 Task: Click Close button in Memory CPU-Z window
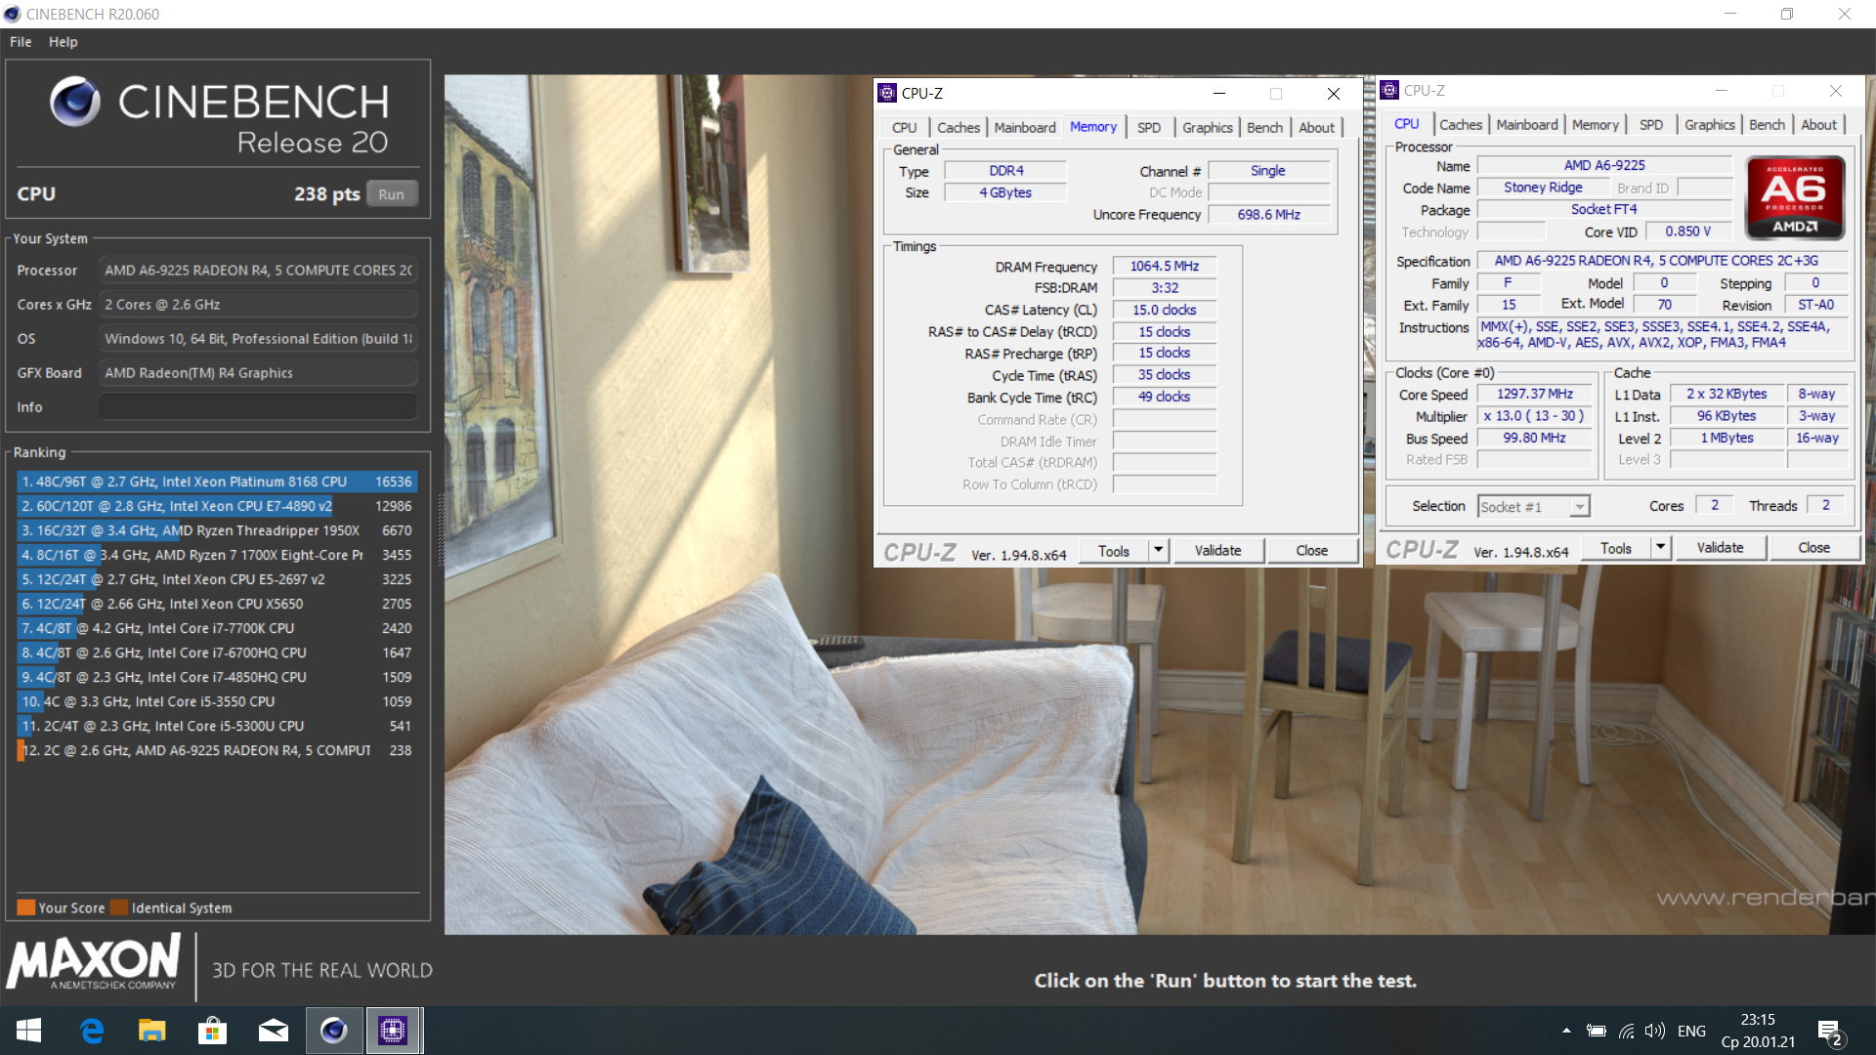click(1312, 551)
